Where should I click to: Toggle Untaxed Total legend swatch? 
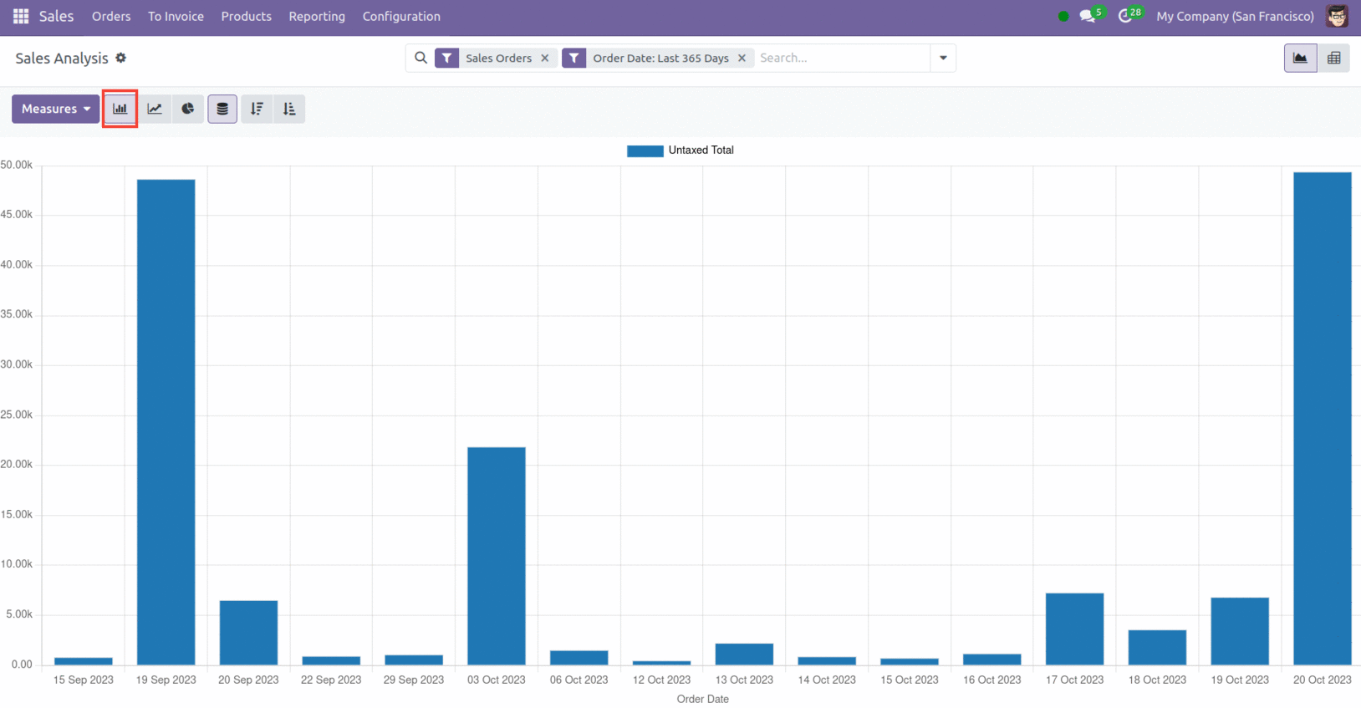645,150
